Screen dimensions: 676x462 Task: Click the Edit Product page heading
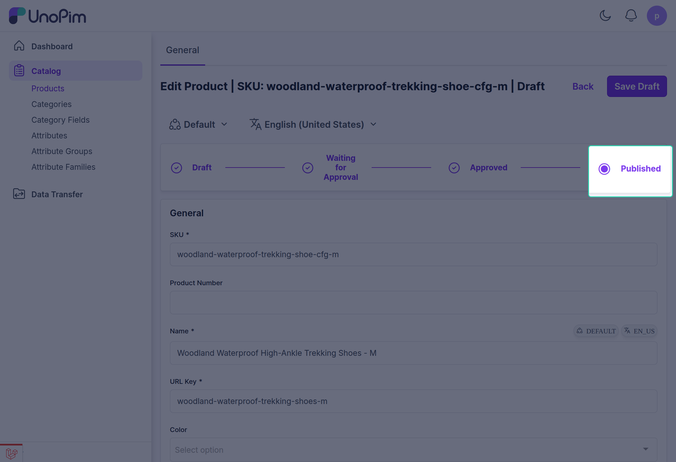pyautogui.click(x=352, y=86)
